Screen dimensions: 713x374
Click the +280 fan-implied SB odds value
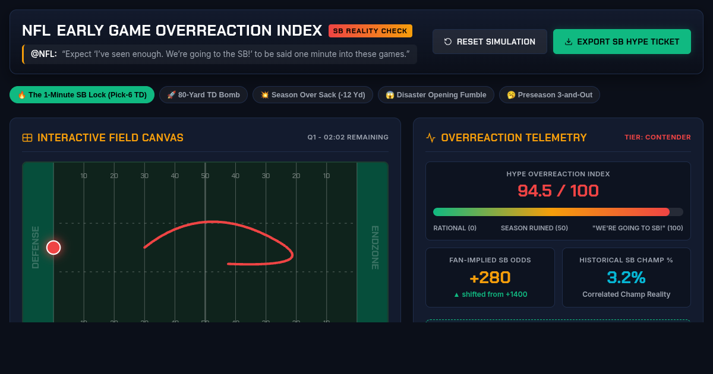click(x=490, y=277)
